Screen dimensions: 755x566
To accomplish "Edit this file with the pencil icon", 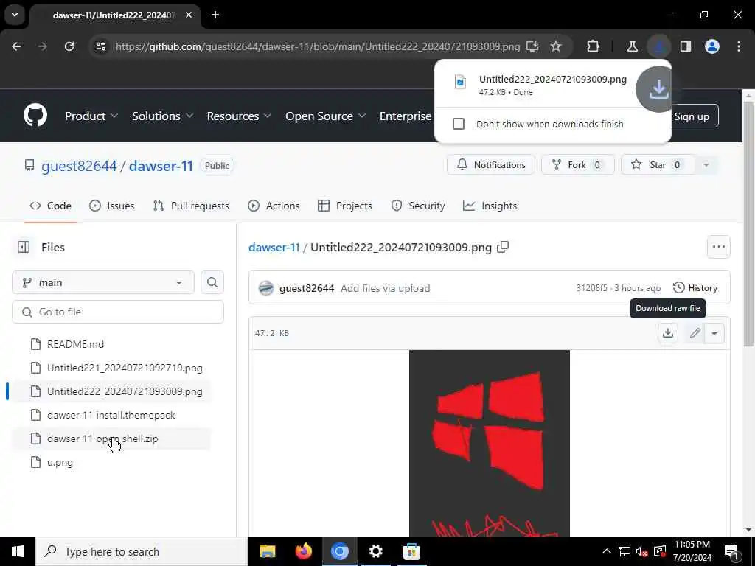I will point(695,333).
